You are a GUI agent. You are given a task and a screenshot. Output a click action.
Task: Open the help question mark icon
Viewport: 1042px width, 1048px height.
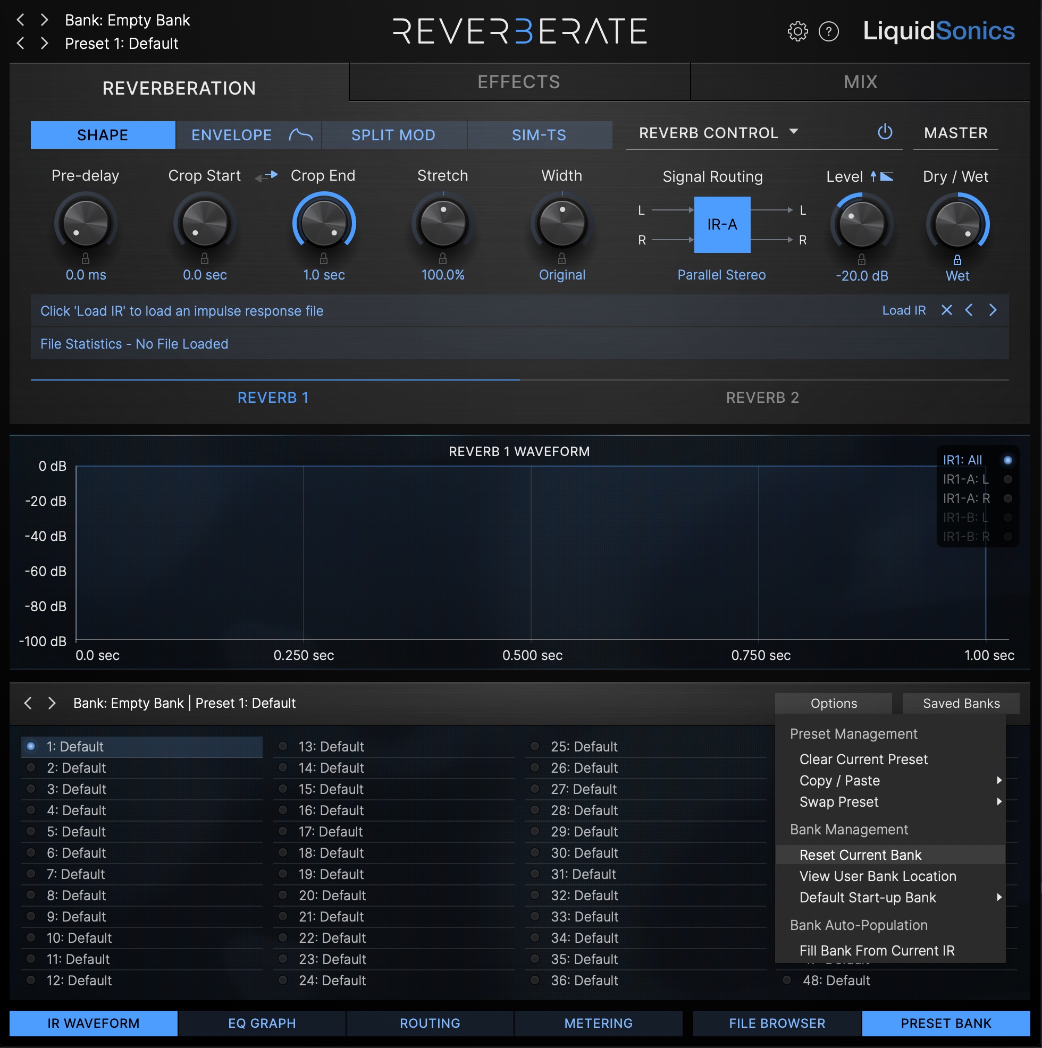829,31
